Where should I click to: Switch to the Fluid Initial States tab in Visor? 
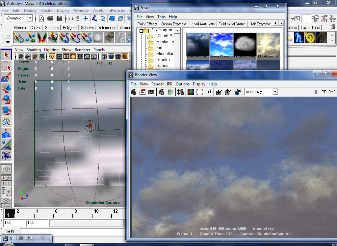coord(232,24)
